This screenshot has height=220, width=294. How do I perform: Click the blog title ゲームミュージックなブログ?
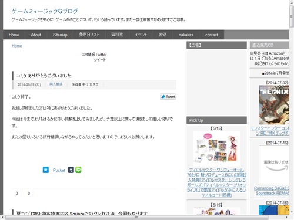45,11
